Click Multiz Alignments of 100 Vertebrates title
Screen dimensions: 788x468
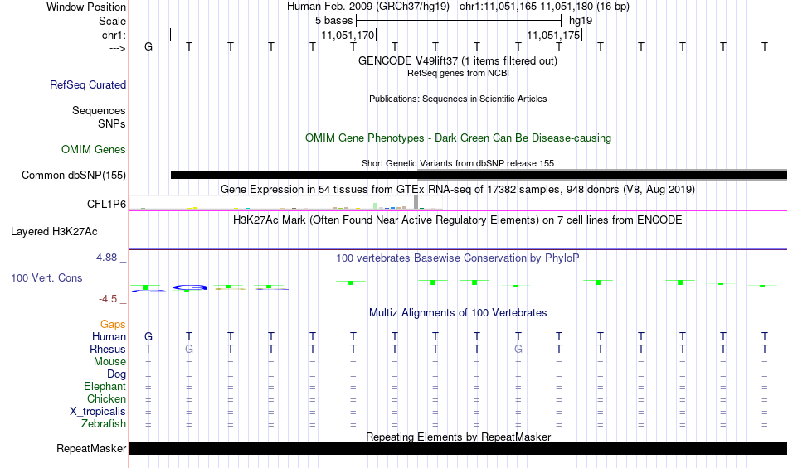(x=458, y=312)
